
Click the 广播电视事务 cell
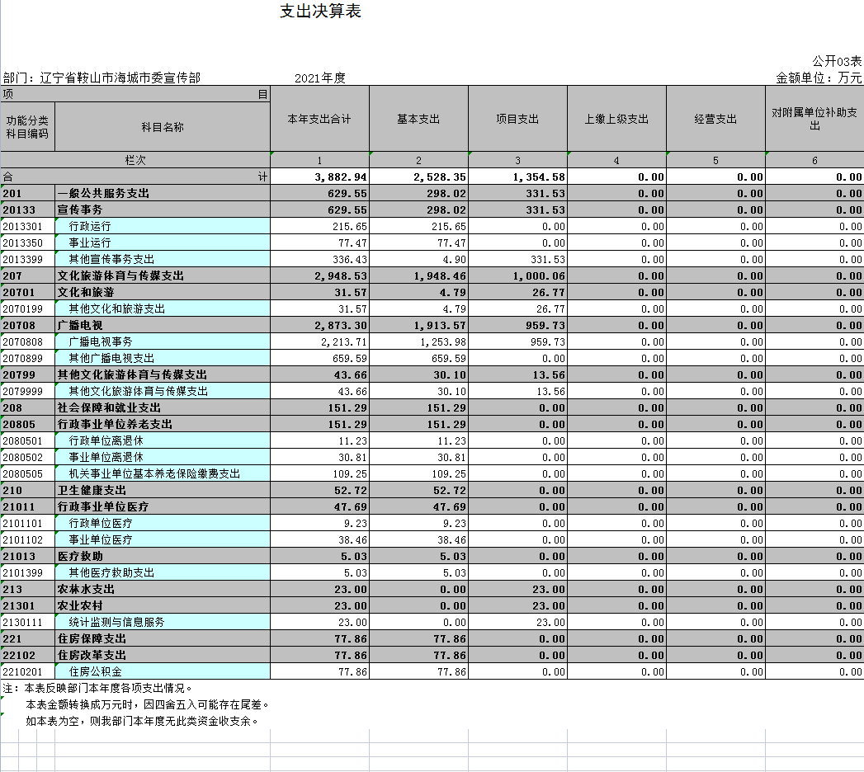point(163,342)
